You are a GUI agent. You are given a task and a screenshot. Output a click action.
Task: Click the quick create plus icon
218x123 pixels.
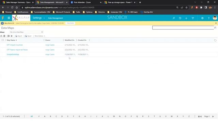186,18
